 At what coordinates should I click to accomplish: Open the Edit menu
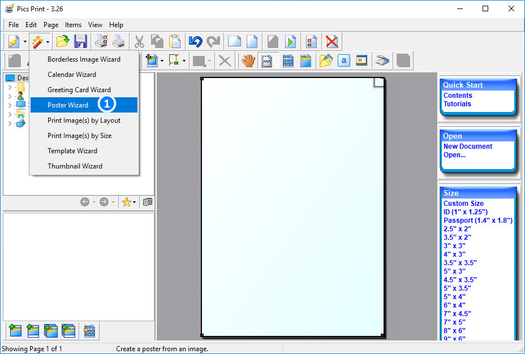tap(31, 25)
